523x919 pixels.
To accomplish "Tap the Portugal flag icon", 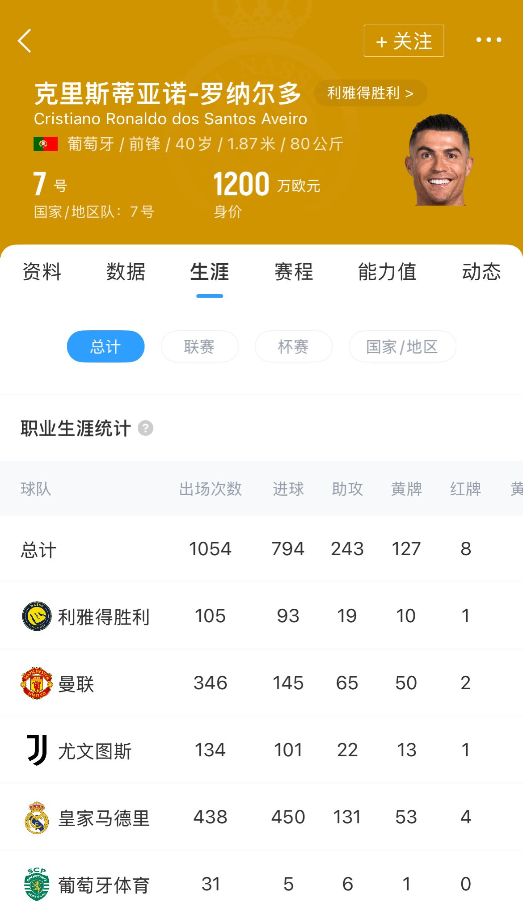I will tap(46, 144).
